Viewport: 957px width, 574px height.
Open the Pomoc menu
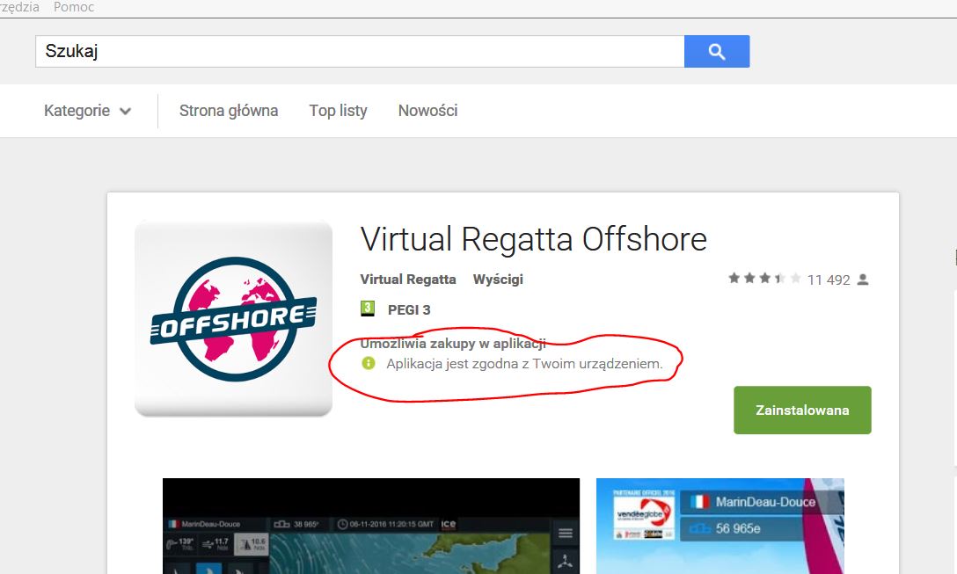coord(74,7)
